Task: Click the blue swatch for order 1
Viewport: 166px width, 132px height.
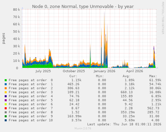Action: [x=6, y=84]
